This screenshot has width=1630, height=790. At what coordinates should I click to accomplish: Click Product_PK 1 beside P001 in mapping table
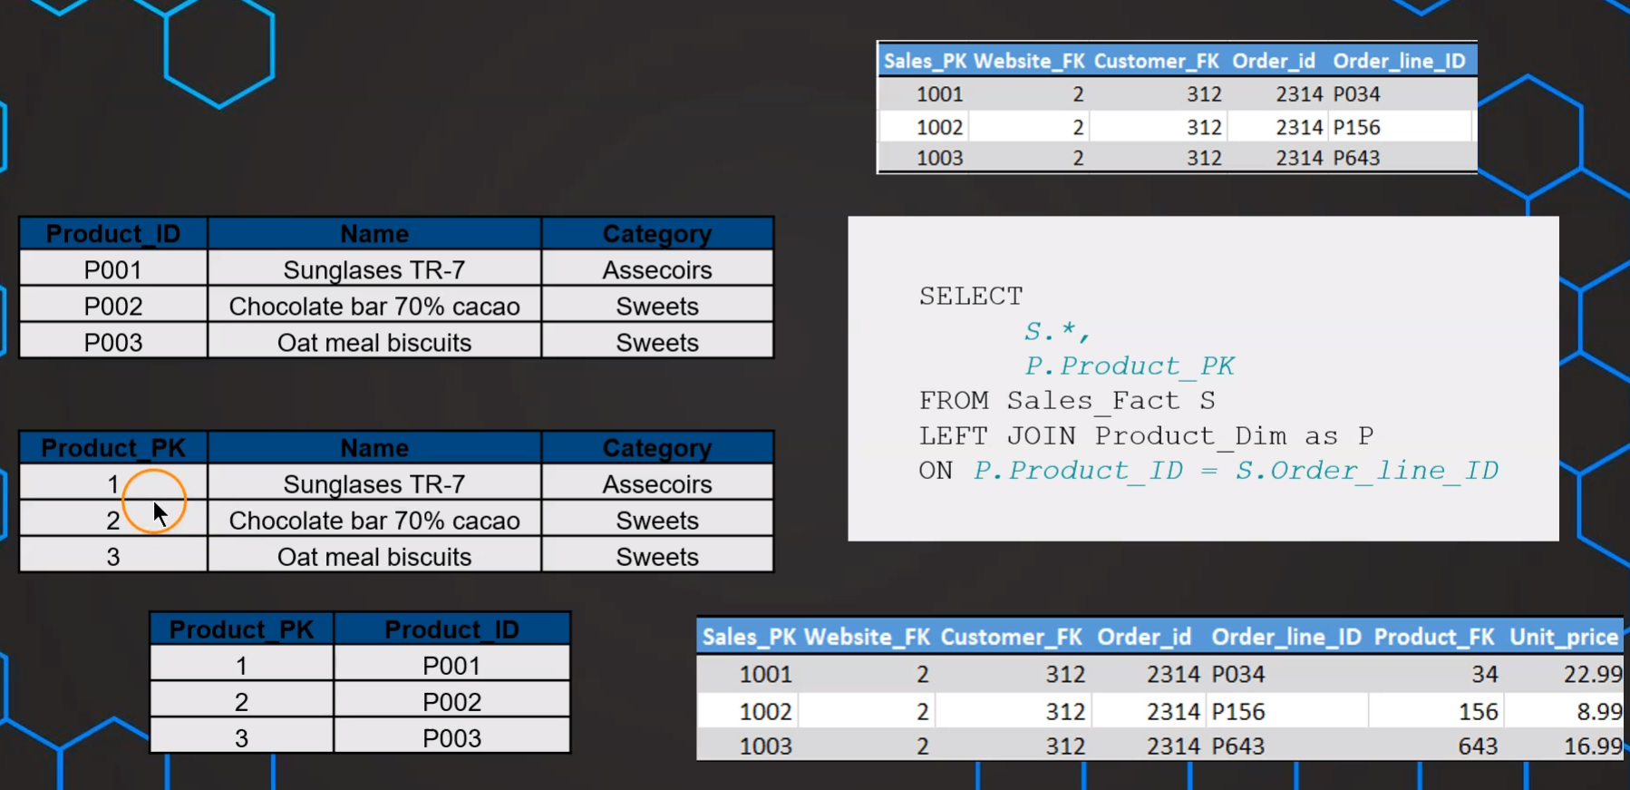coord(241,666)
